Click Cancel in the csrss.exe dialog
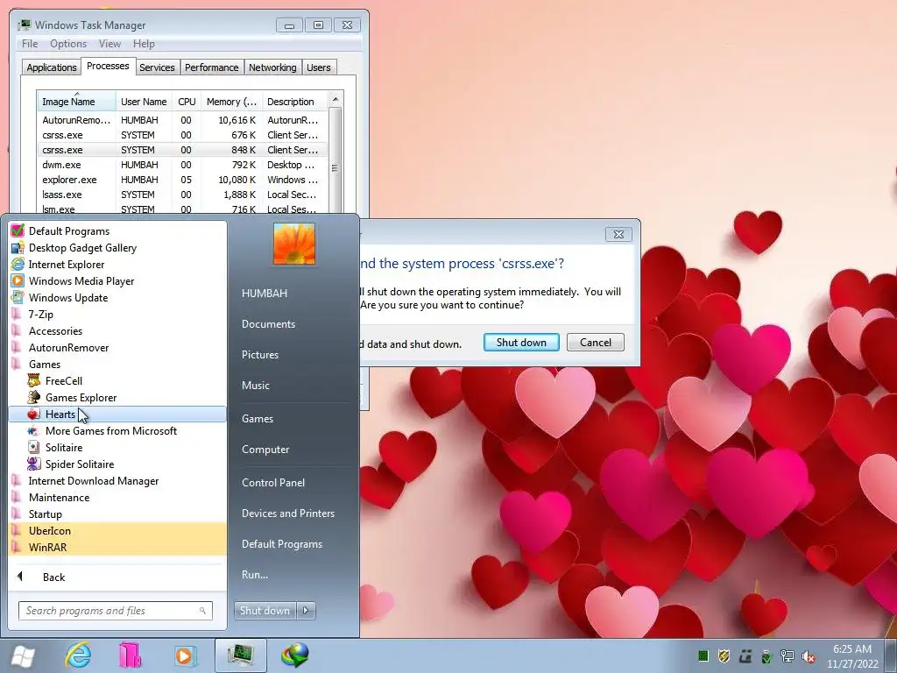This screenshot has height=673, width=897. pos(595,343)
